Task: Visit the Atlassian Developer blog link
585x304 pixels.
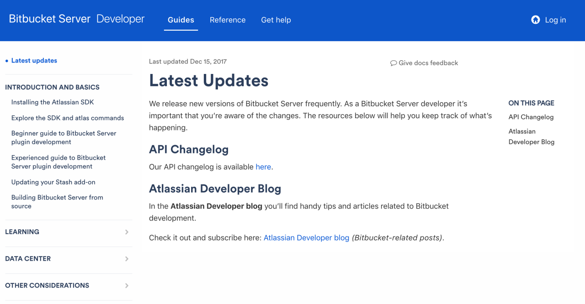Action: pyautogui.click(x=306, y=238)
